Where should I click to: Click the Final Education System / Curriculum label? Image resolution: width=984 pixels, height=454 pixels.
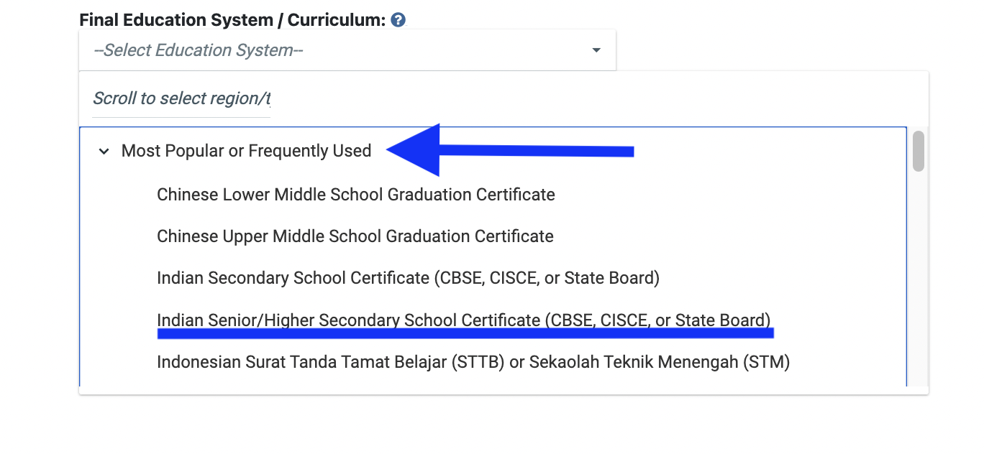(232, 20)
